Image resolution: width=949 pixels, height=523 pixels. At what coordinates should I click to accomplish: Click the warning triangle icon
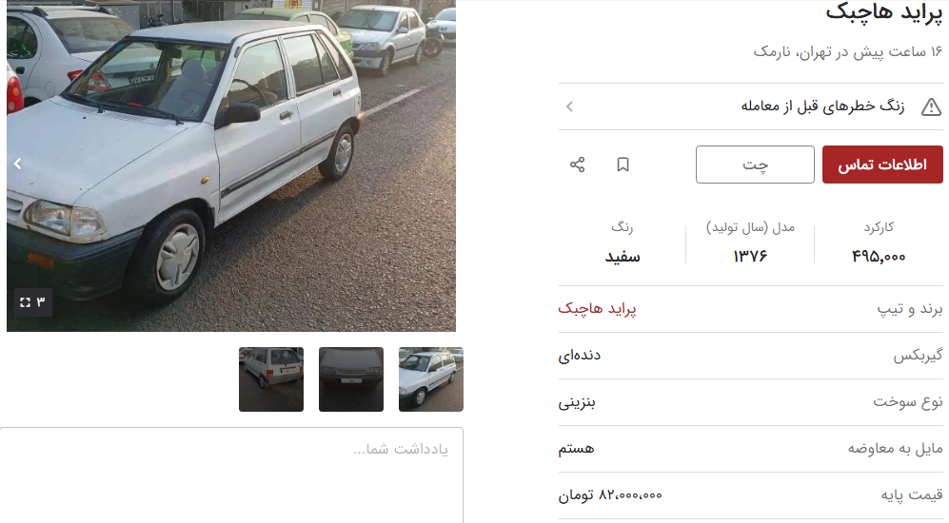pyautogui.click(x=931, y=107)
